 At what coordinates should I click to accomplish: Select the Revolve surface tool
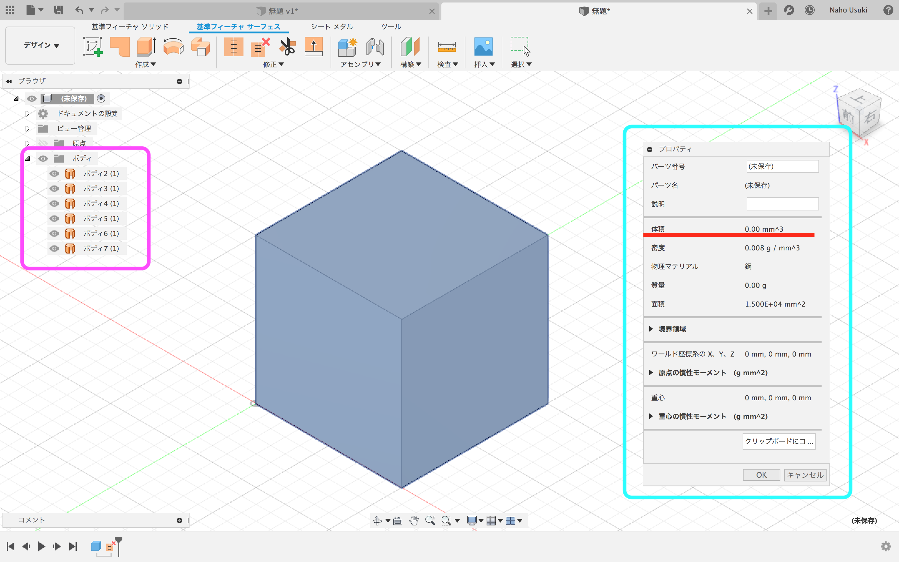173,47
